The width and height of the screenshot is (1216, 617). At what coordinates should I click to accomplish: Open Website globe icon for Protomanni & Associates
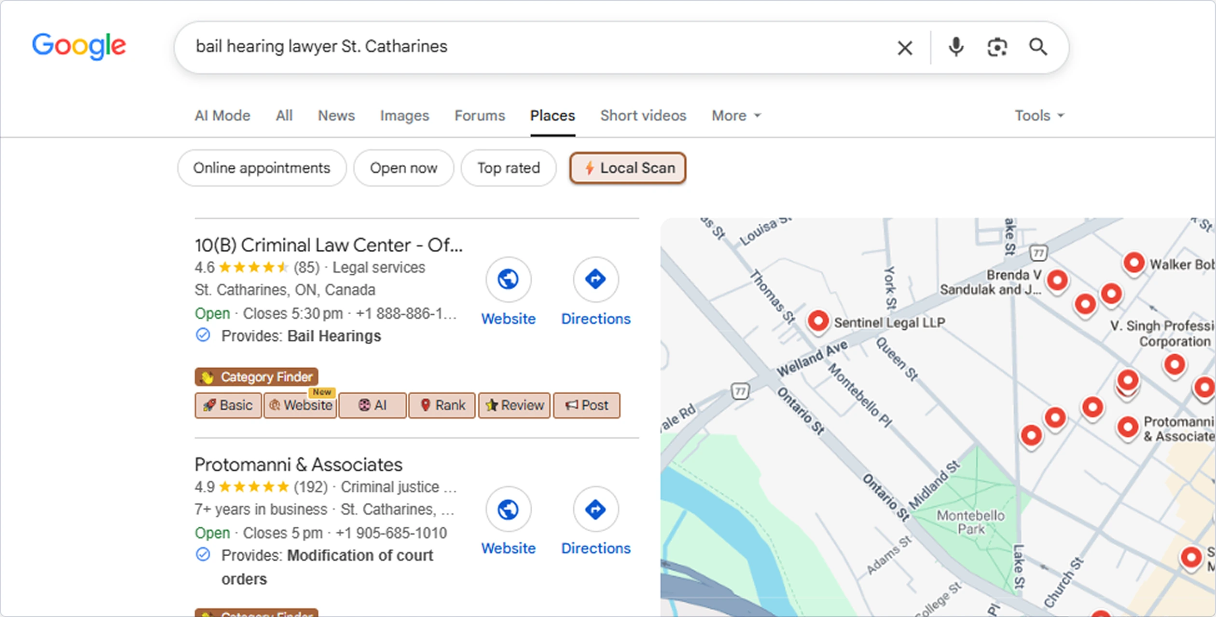(x=509, y=509)
